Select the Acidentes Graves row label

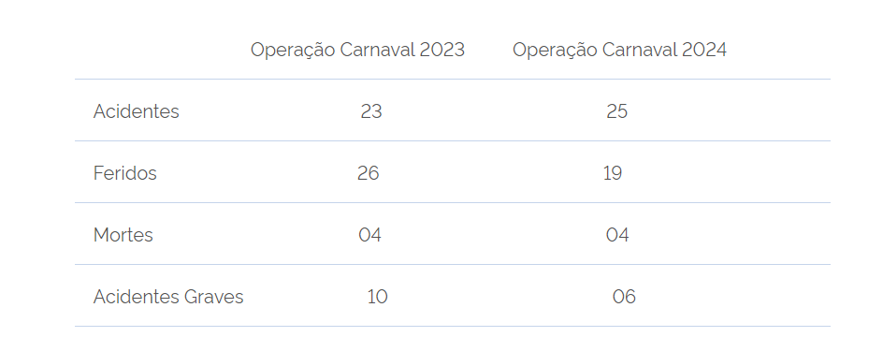tap(168, 297)
